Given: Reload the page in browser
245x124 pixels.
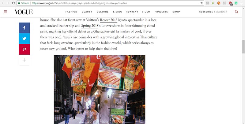Looking at the screenshot, I should click(13, 3).
